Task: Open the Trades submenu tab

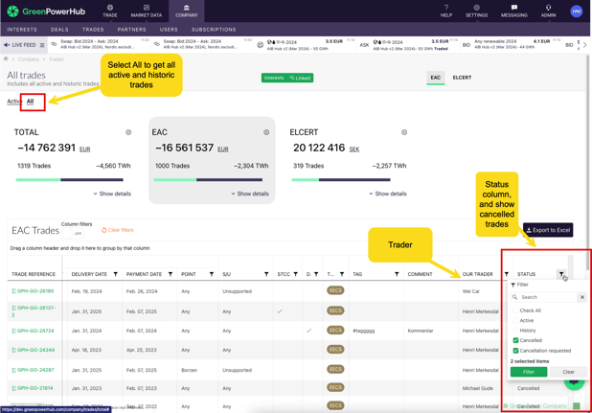Action: click(93, 30)
